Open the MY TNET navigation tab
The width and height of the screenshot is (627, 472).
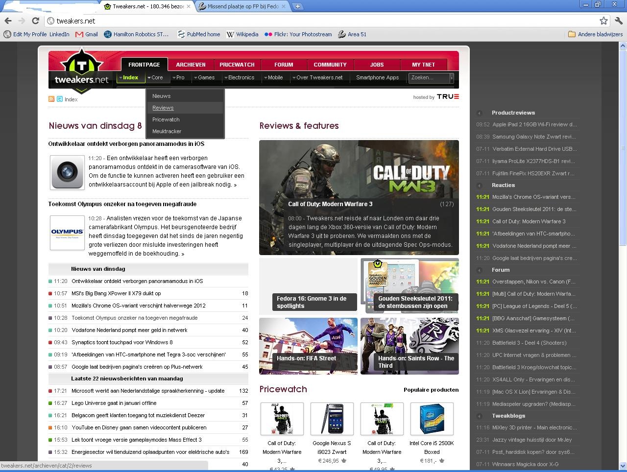423,65
